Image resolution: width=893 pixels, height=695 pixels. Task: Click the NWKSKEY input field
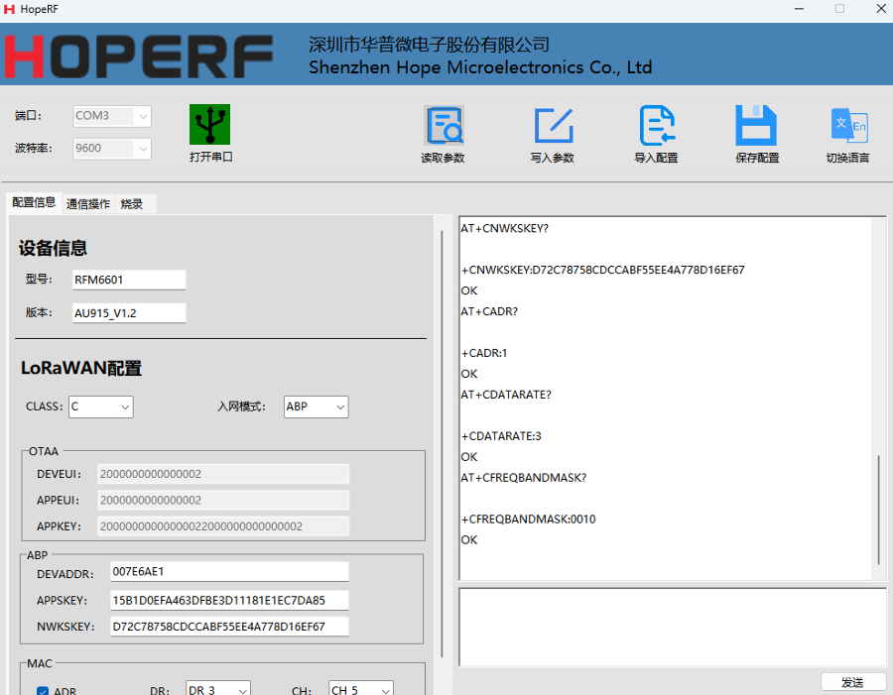click(x=229, y=627)
